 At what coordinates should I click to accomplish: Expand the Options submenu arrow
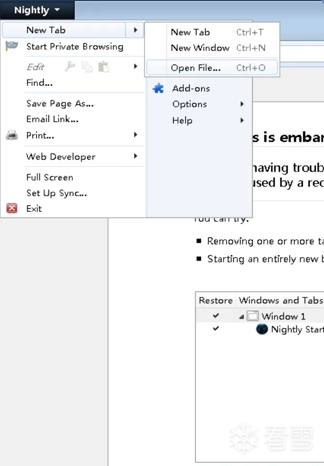242,104
